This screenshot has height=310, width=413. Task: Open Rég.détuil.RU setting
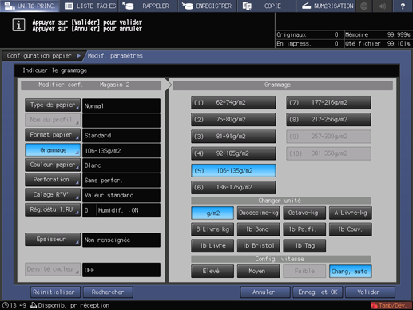tap(53, 209)
